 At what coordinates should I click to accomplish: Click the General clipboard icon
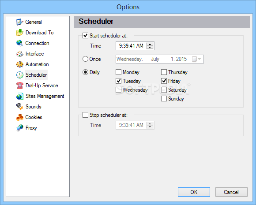tap(19, 22)
